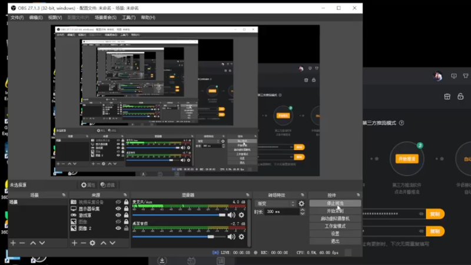The height and width of the screenshot is (265, 471).
Task: Click 停止推流 button in controls
Action: (335, 203)
